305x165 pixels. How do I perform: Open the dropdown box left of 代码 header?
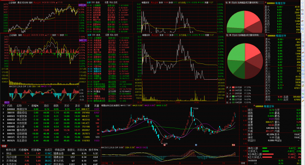click(3, 106)
